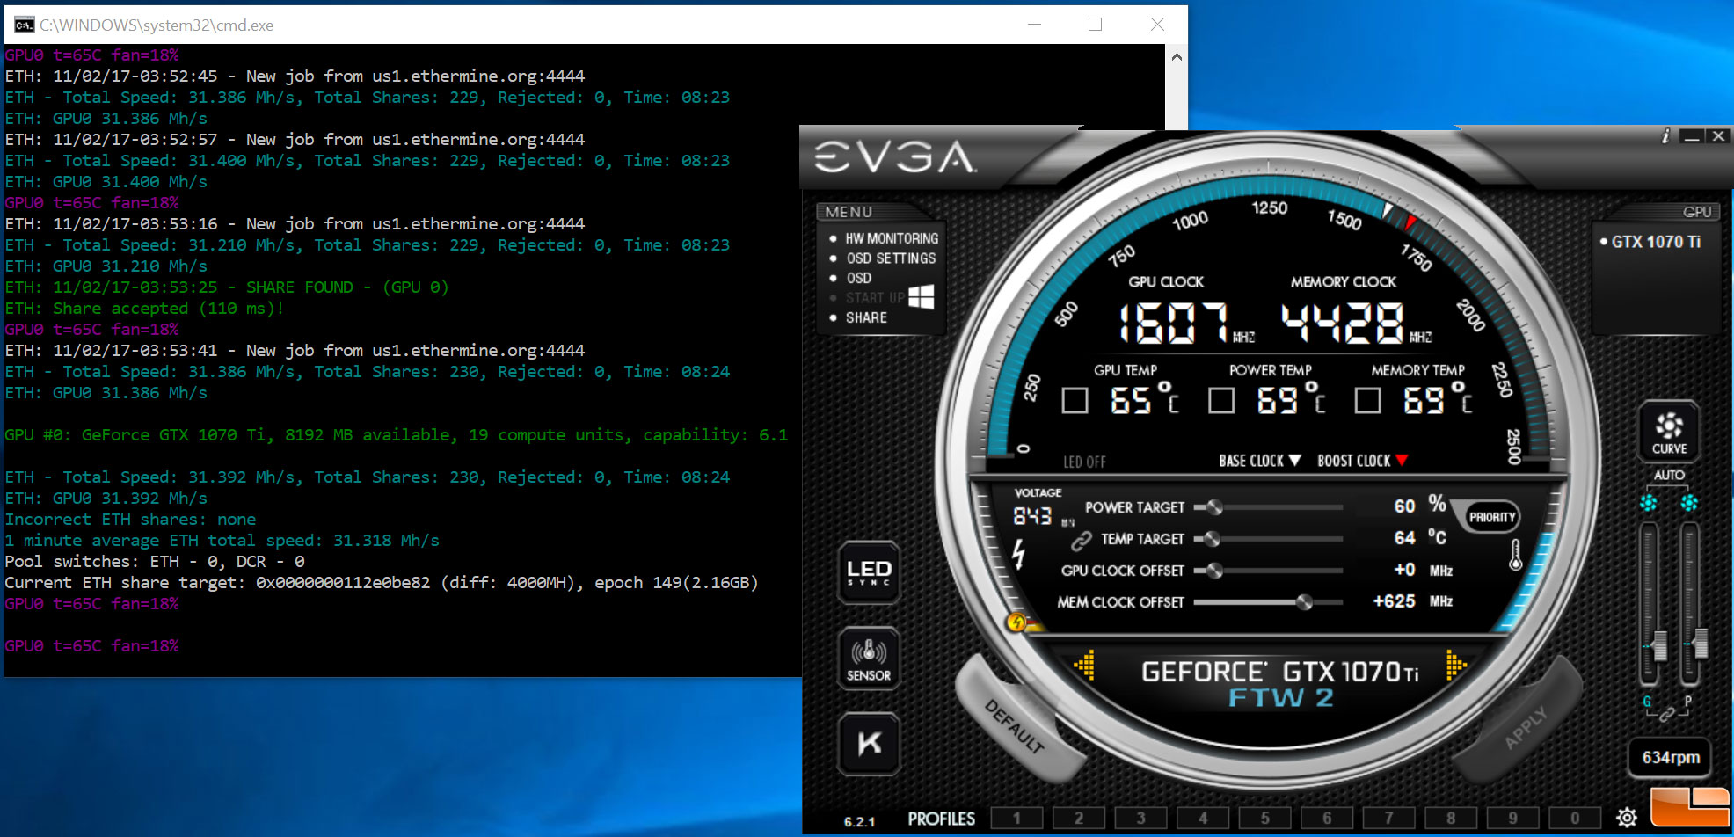Click the Priority button
This screenshot has height=837, width=1734.
[x=1492, y=517]
